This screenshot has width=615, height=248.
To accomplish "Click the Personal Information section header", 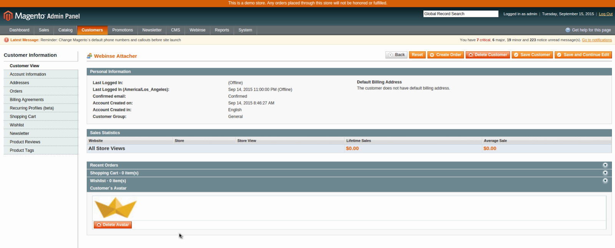I will (349, 71).
